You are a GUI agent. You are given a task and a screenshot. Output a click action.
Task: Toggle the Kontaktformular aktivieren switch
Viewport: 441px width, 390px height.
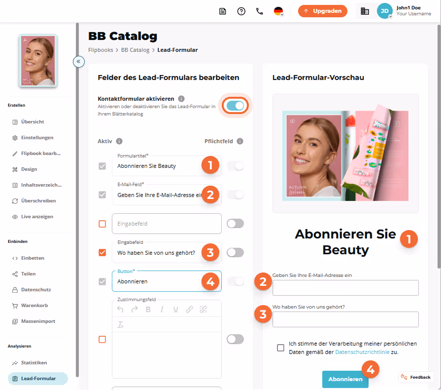click(x=235, y=106)
